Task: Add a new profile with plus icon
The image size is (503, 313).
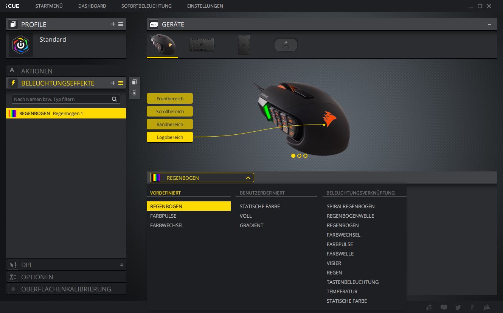Action: [x=113, y=24]
